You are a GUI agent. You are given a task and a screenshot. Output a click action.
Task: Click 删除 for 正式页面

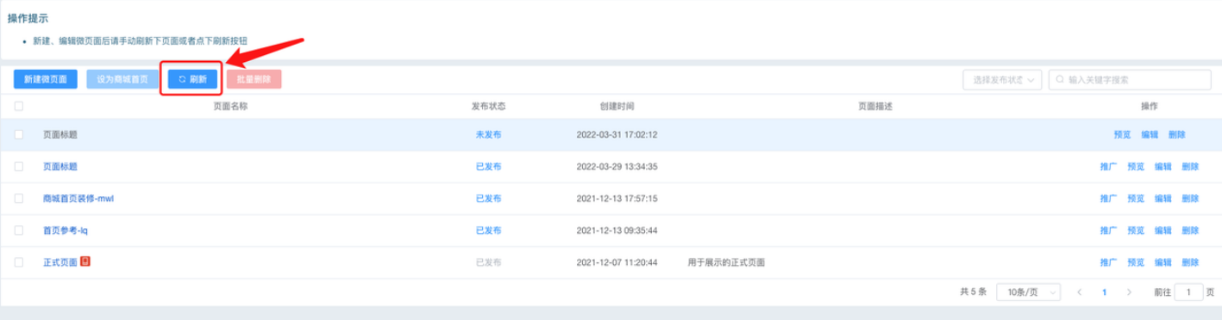(1190, 262)
